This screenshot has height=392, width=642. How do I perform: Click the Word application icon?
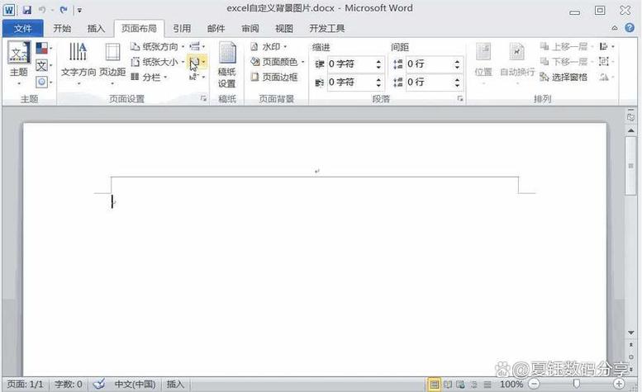click(9, 9)
